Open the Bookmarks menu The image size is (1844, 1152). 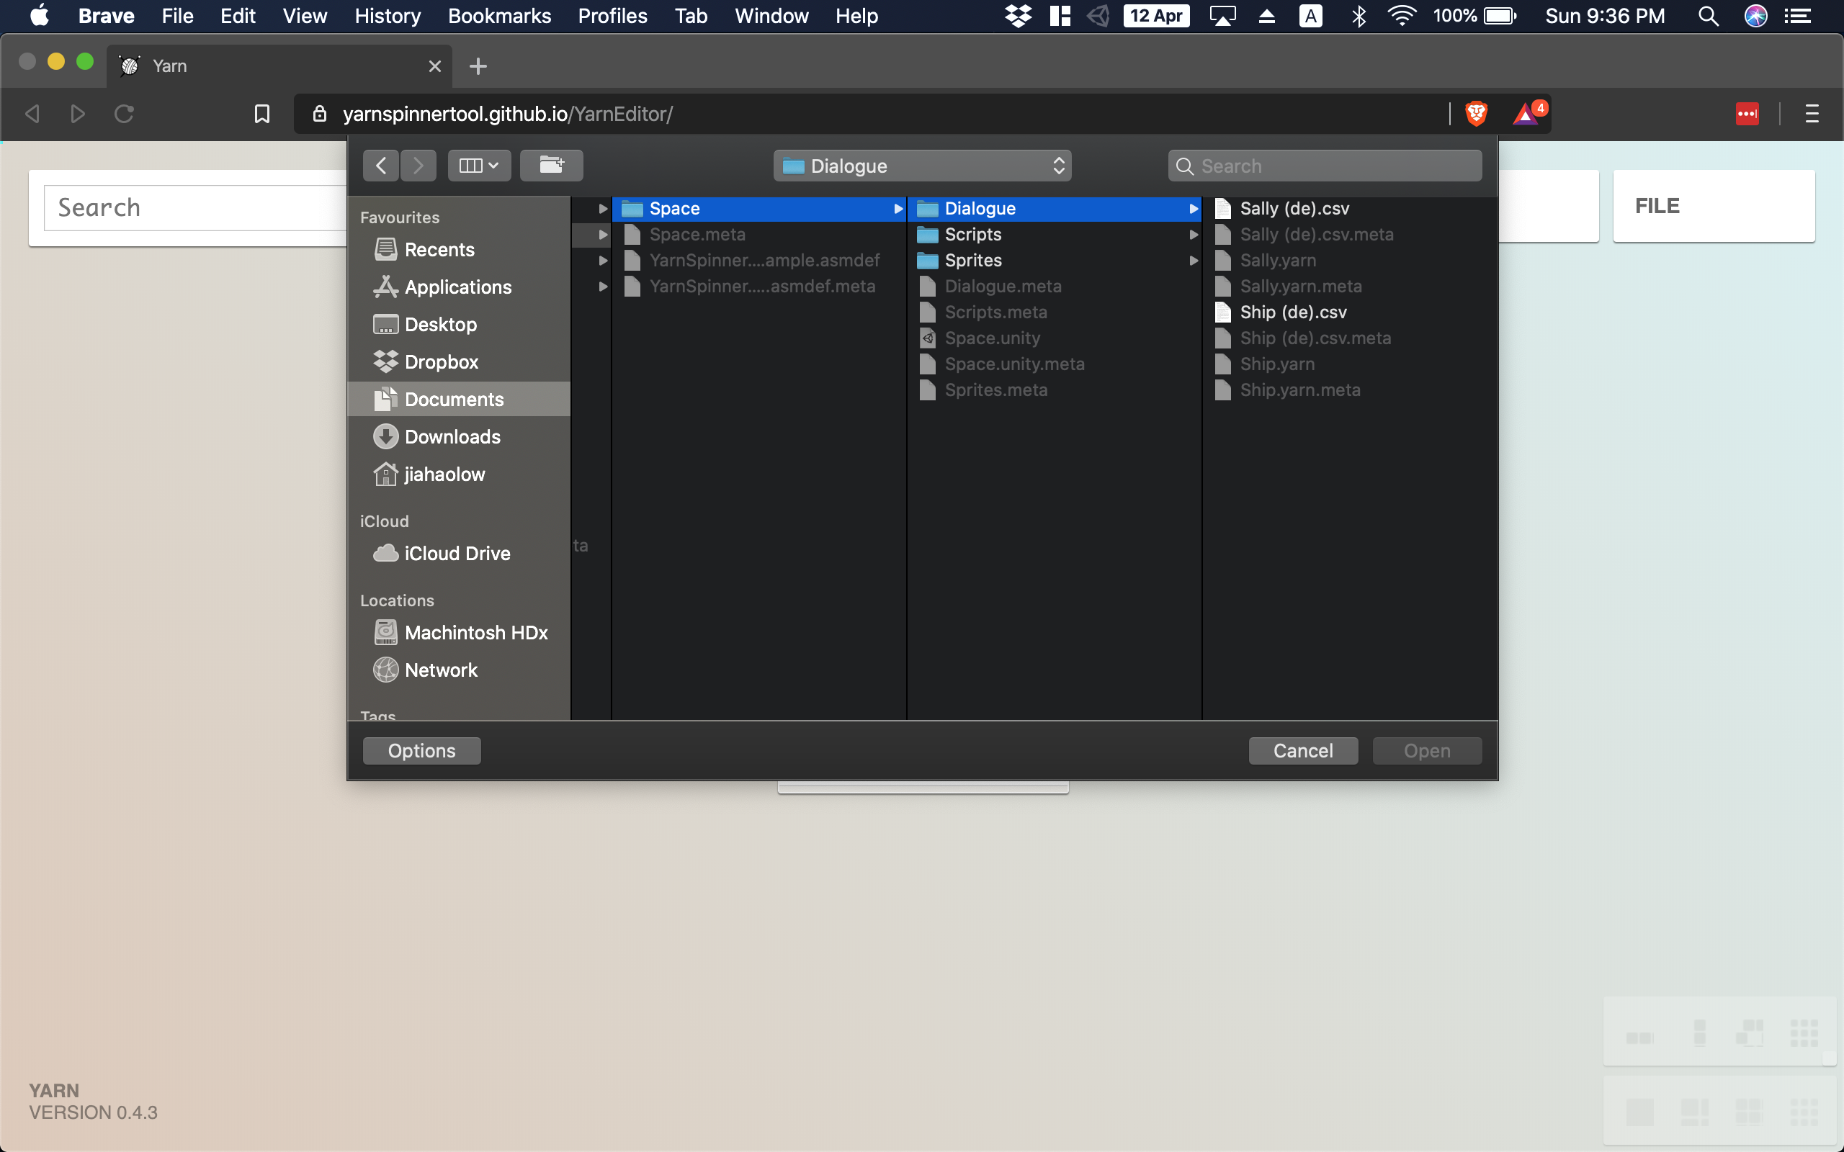[499, 16]
